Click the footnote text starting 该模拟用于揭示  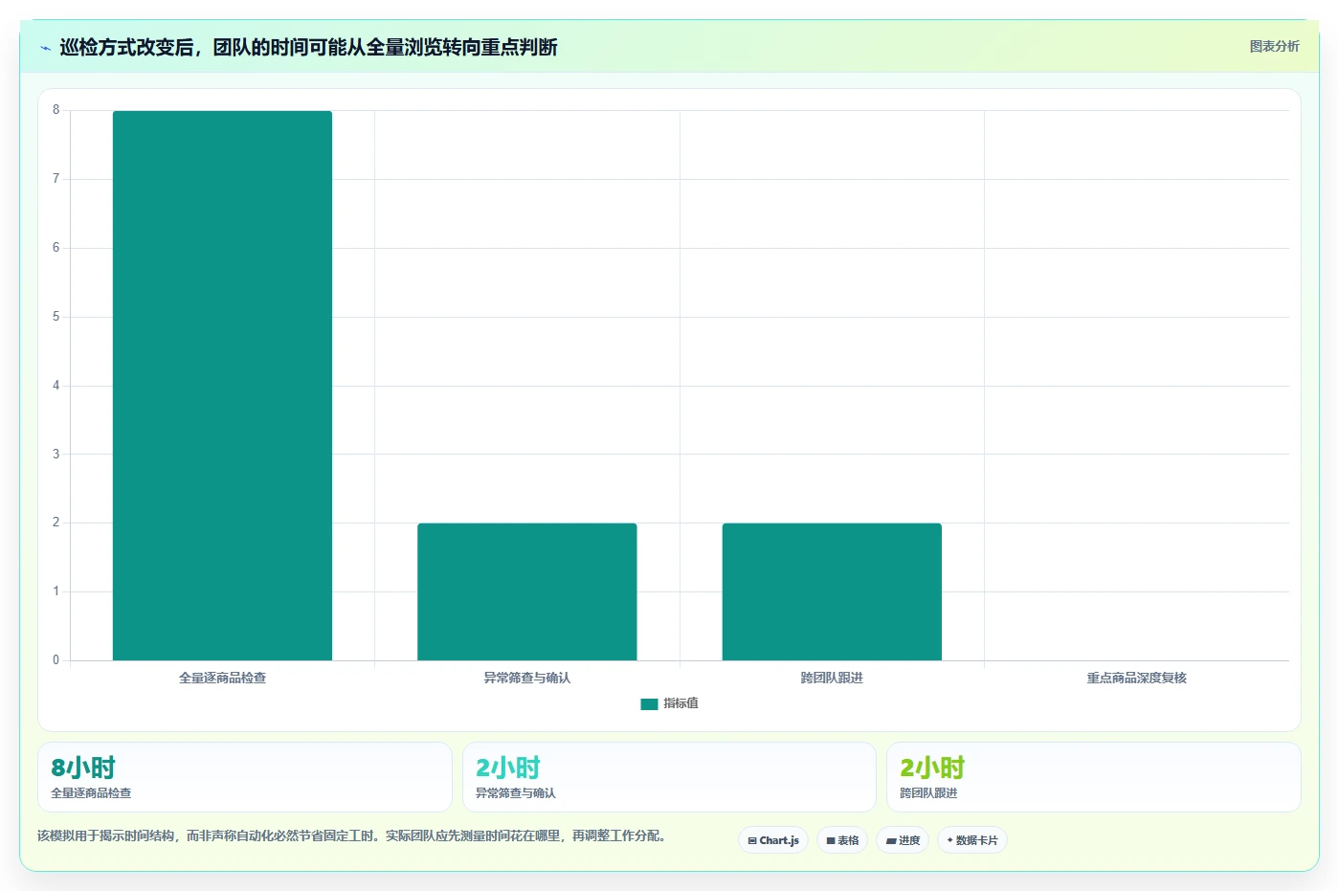352,835
